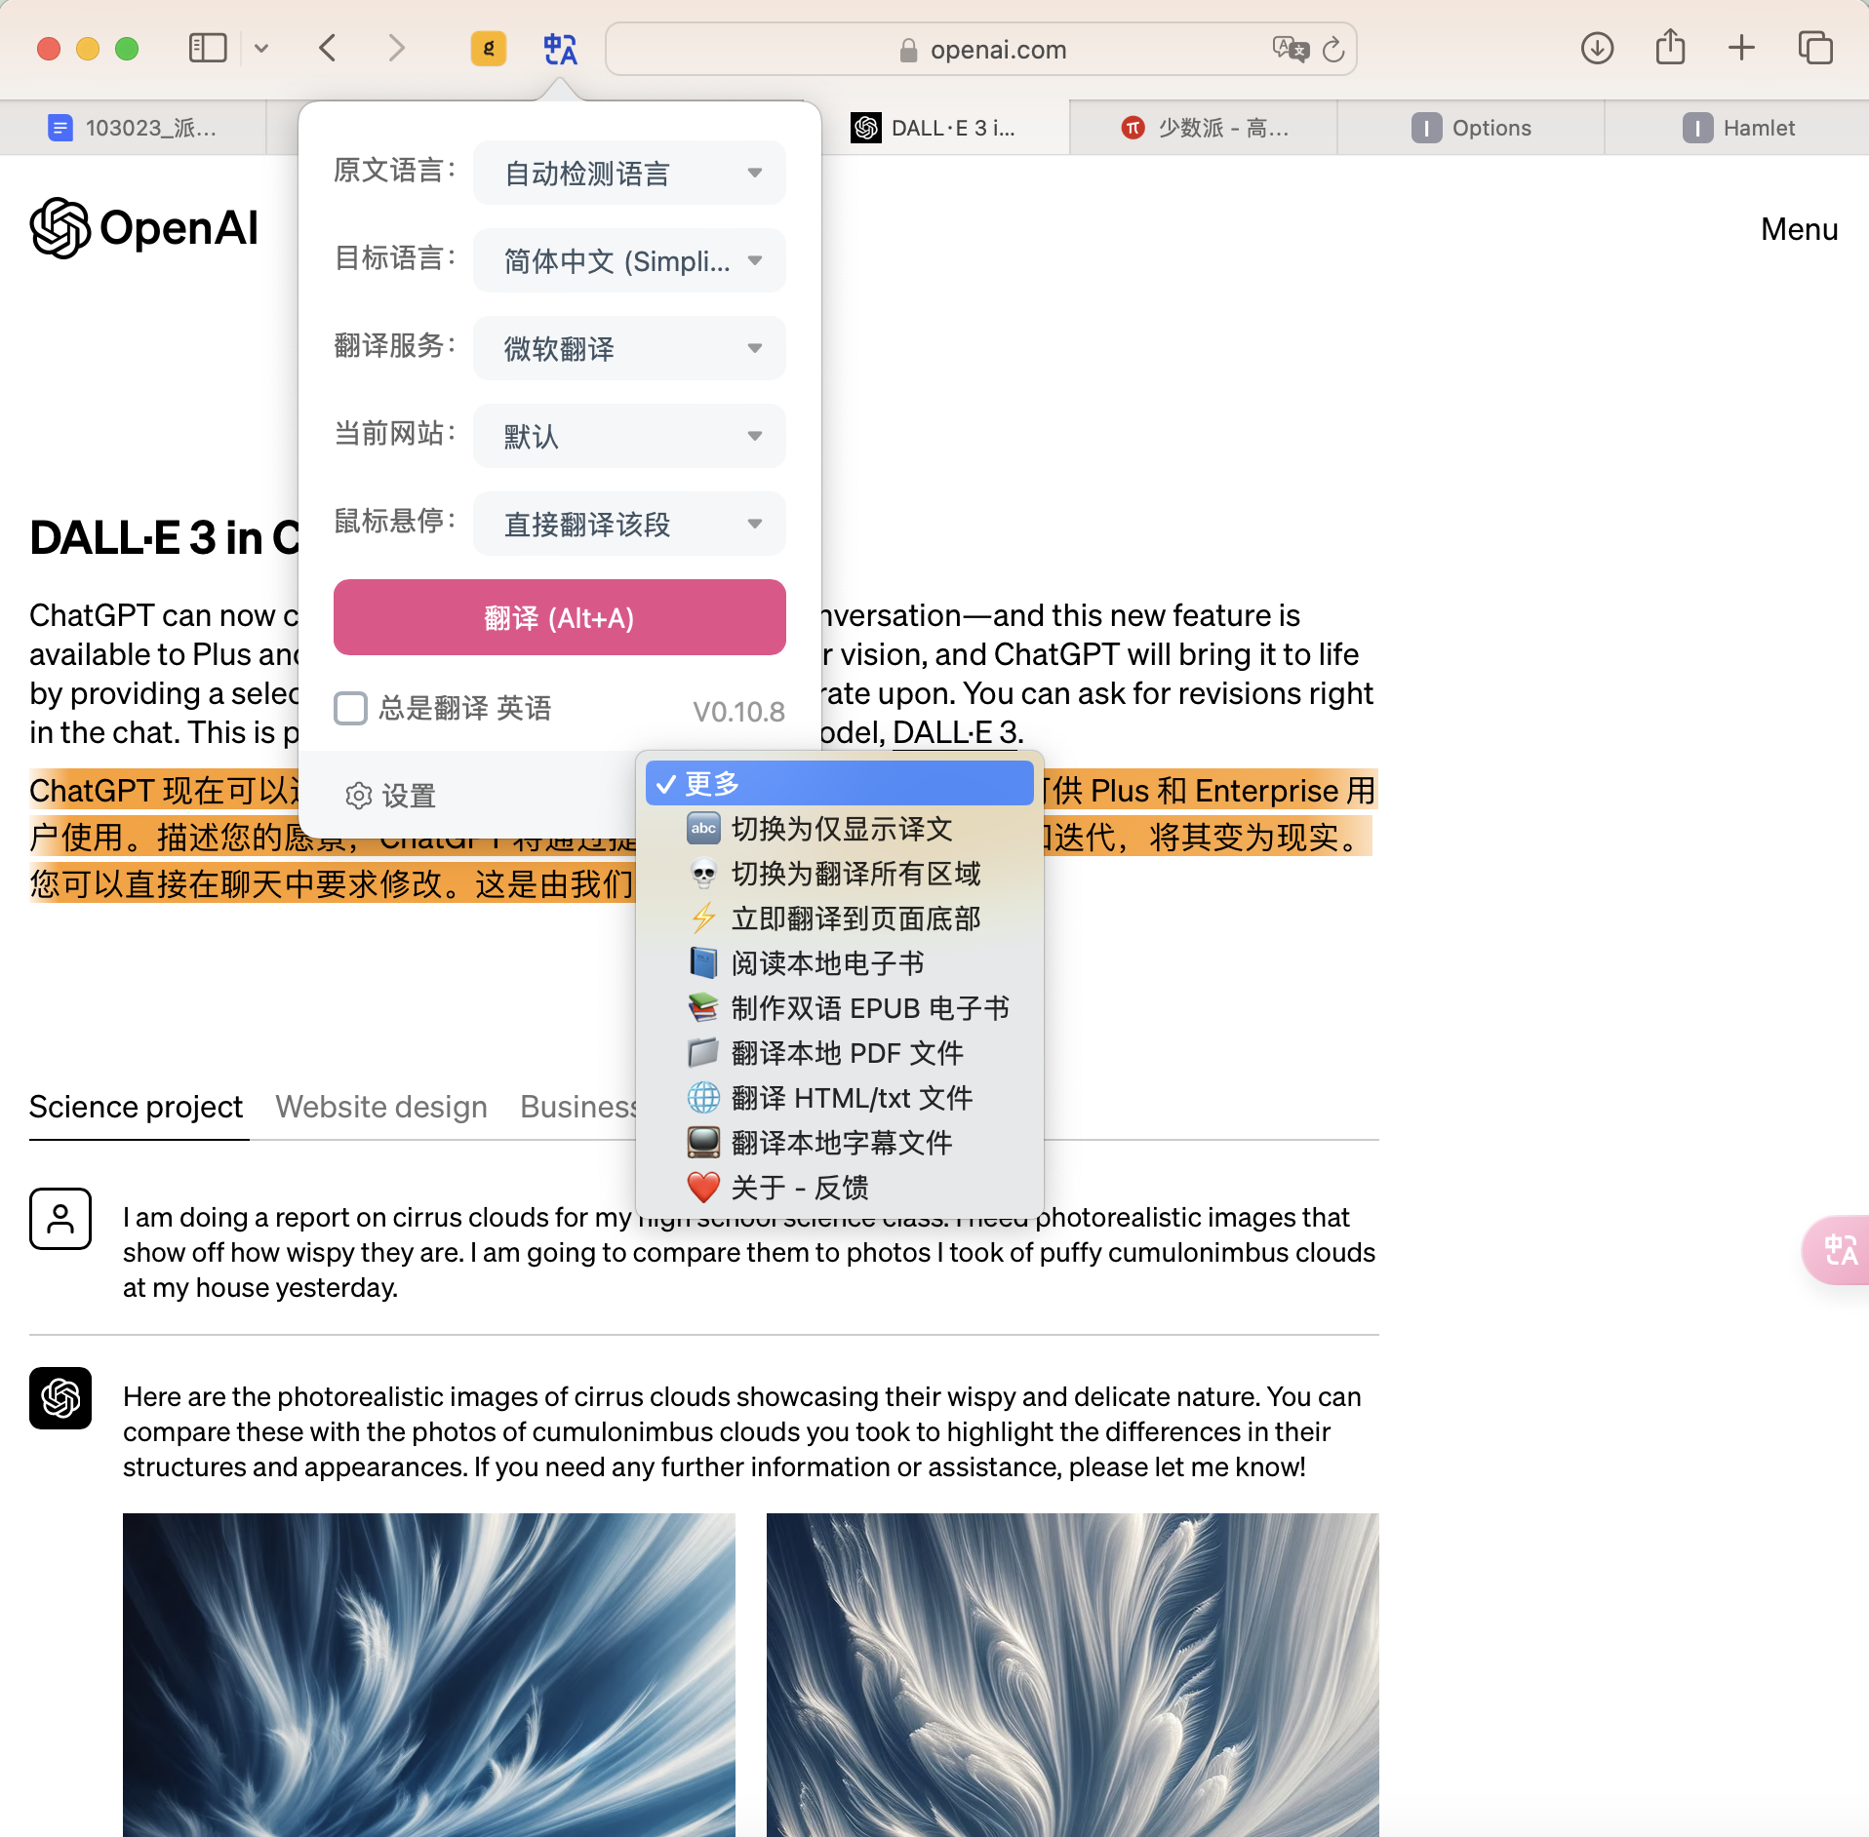This screenshot has height=1837, width=1869.
Task: Open the 当前网站 current site dropdown
Action: coord(629,436)
